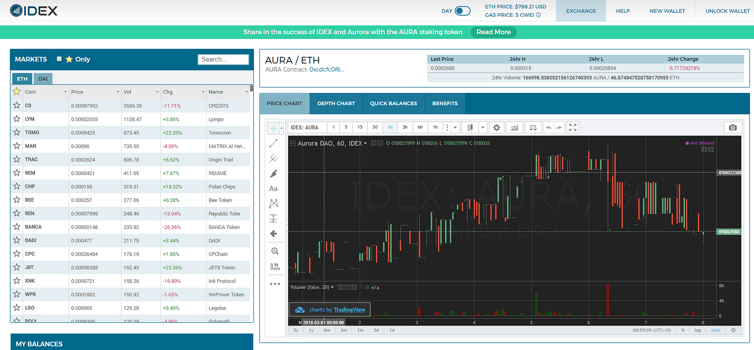Viewport: 754px width, 350px height.
Task: Click the Read More button
Action: point(494,32)
